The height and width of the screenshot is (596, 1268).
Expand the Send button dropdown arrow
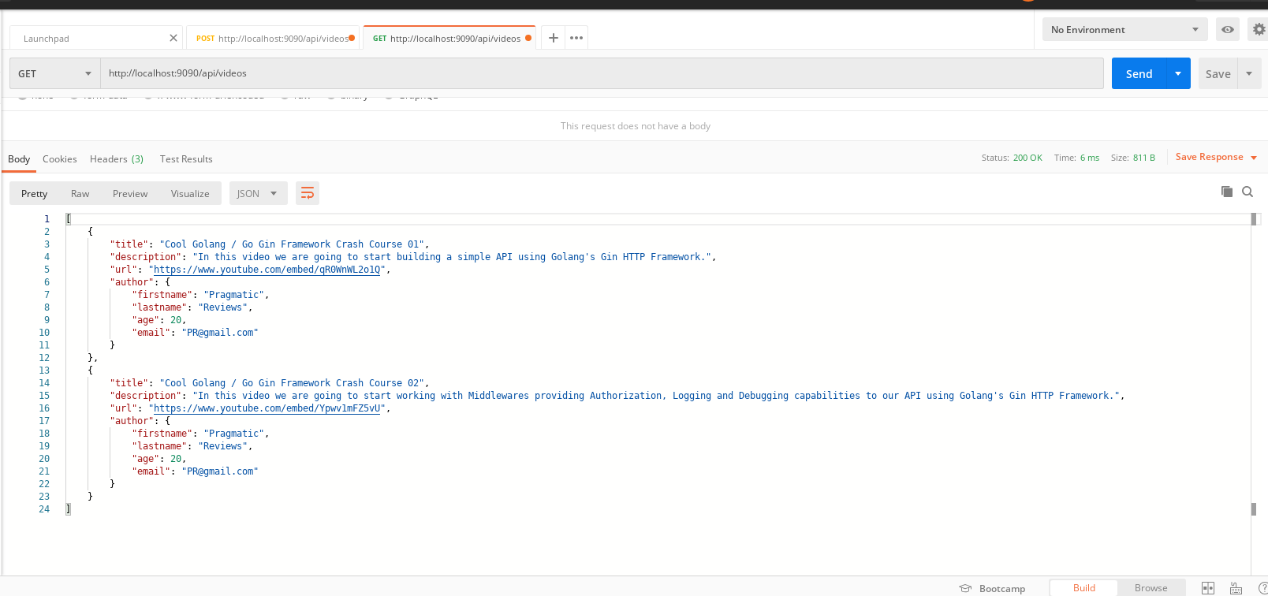pos(1178,73)
